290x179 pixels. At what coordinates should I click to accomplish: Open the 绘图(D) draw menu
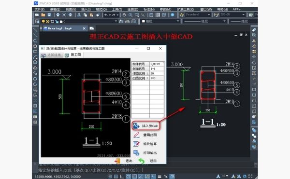click(133, 9)
